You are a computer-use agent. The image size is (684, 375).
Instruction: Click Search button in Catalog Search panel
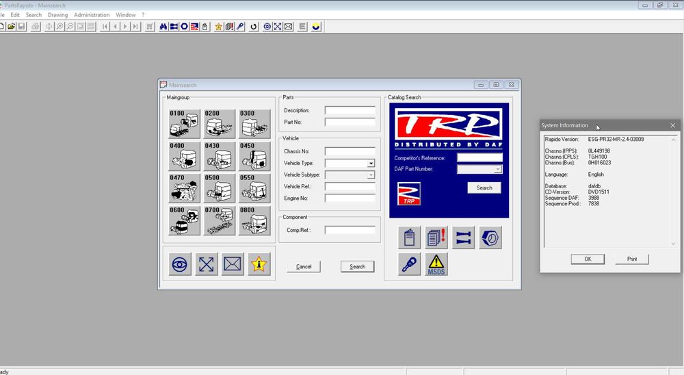[x=484, y=187]
